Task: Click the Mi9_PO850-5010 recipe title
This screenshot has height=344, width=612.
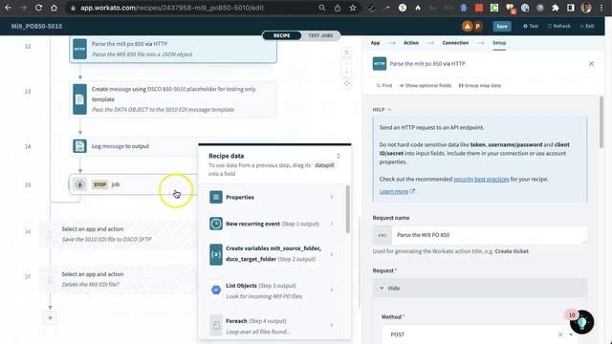Action: [36, 26]
